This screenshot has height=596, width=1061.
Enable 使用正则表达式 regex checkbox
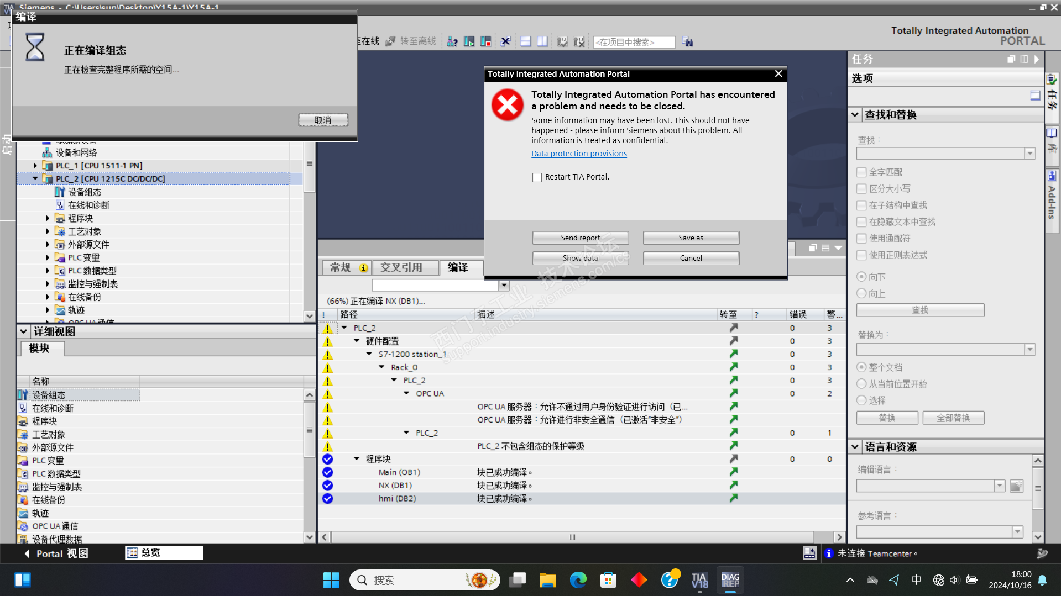pyautogui.click(x=861, y=255)
